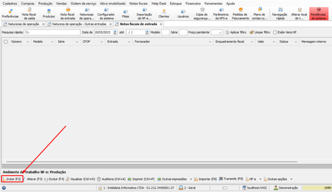Close Notas fiscais de entrada tab
The width and height of the screenshot is (332, 192).
pyautogui.click(x=161, y=24)
